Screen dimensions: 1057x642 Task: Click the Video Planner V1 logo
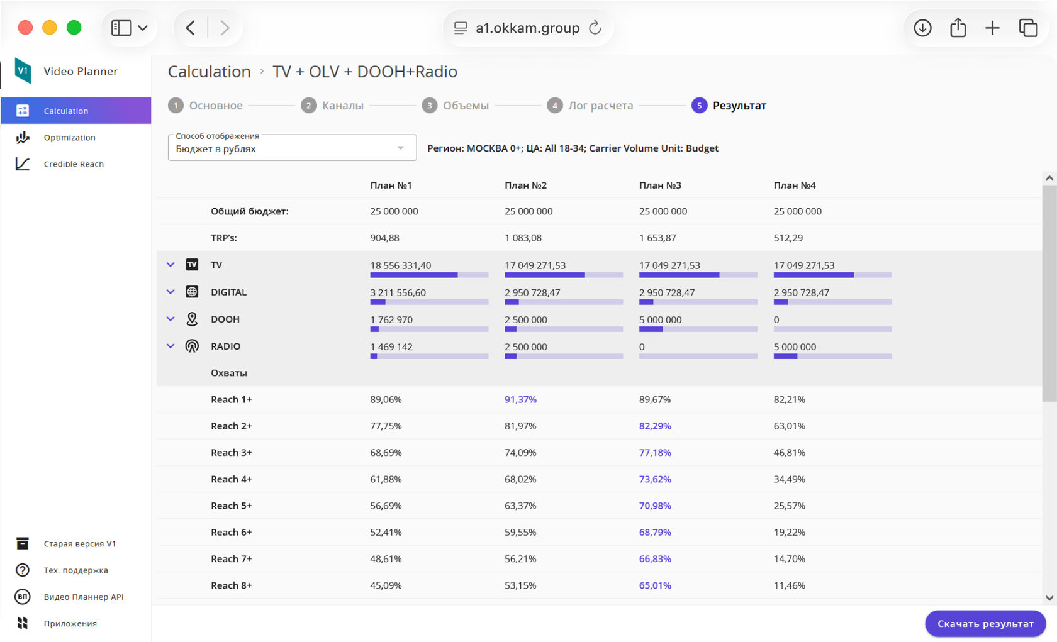(x=23, y=71)
